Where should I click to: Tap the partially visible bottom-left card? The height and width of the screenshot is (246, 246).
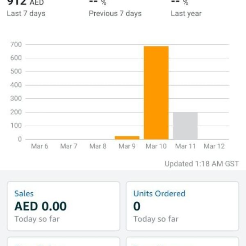coord(64,242)
